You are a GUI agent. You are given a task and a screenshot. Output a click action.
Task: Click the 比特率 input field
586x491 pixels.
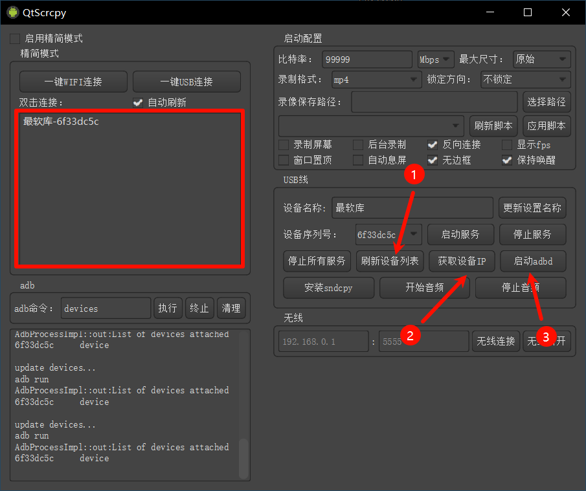coord(366,60)
